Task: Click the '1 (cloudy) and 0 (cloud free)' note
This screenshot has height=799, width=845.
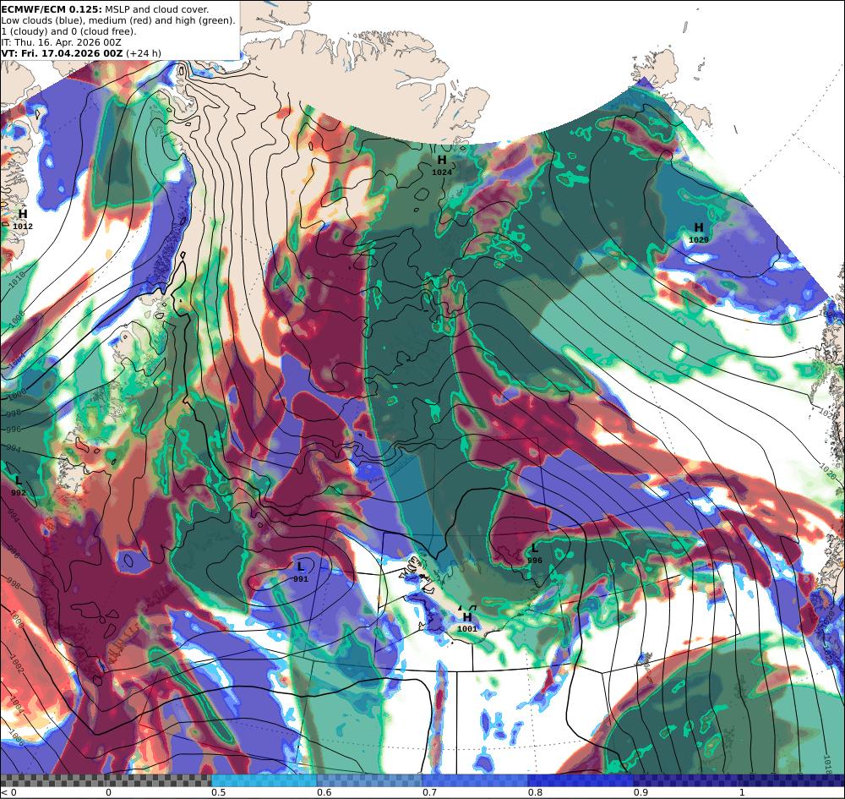Action: click(x=68, y=31)
